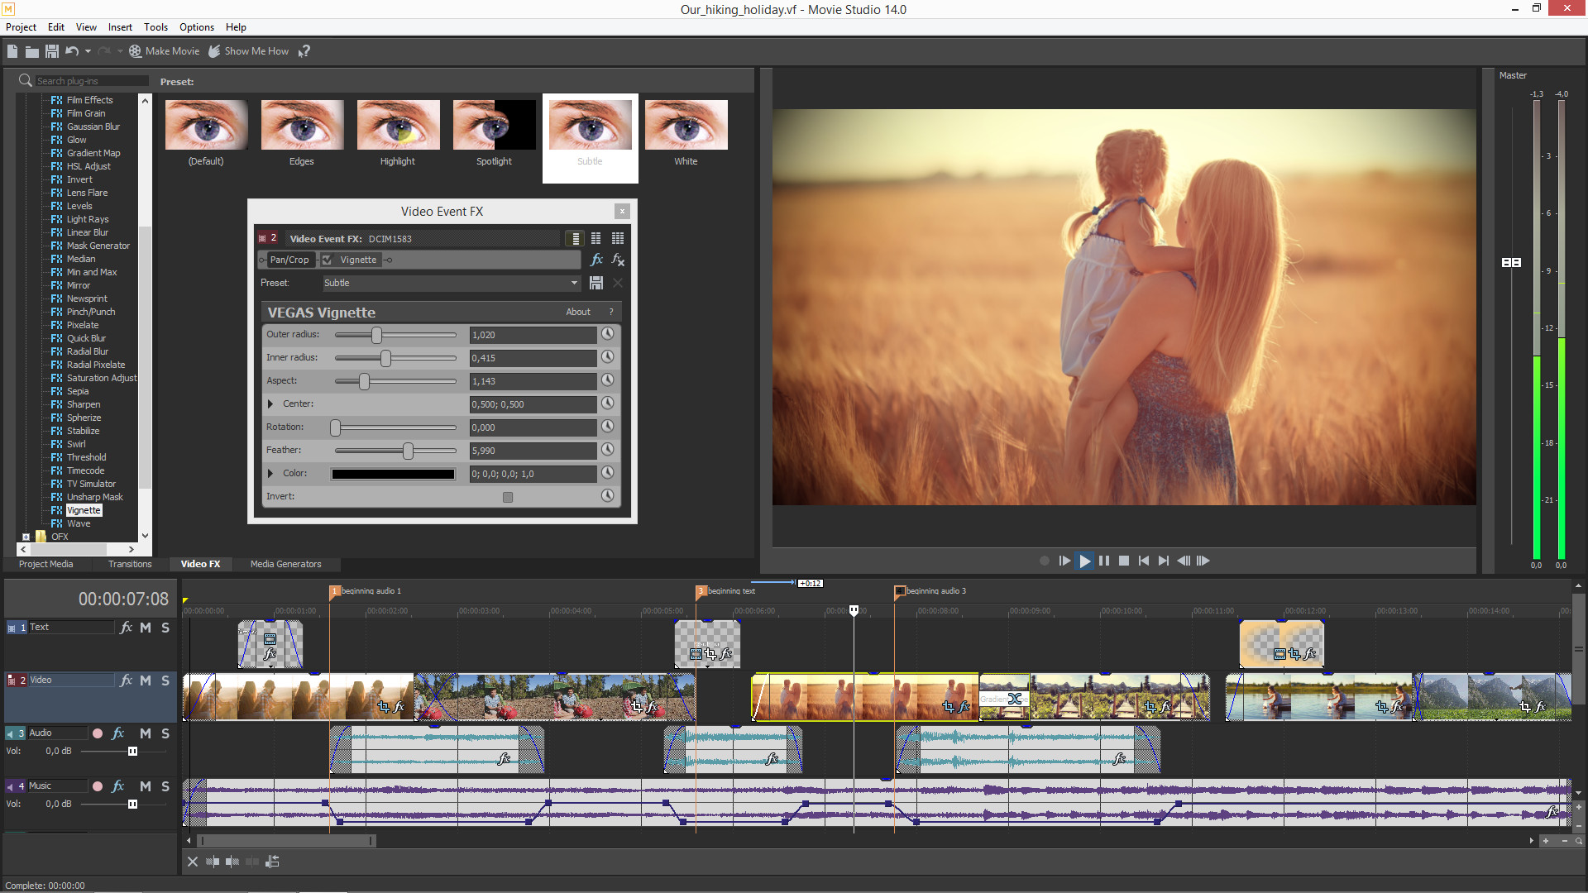Select the Vignette effect in the plug-ins list
Screen dimensions: 1588x893
point(84,510)
